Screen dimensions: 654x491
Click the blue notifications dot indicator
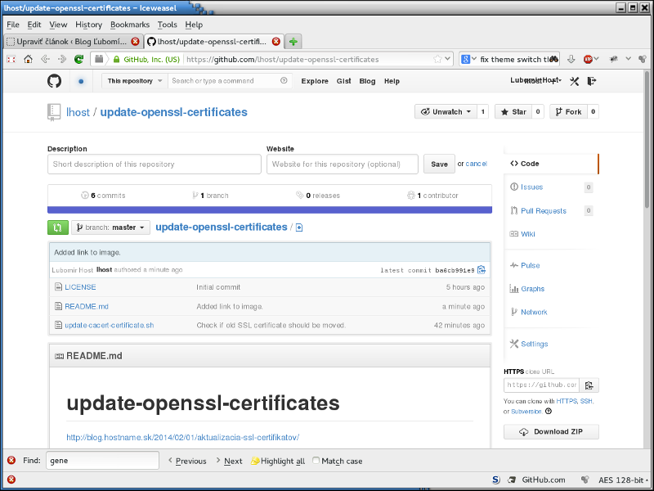click(x=81, y=81)
